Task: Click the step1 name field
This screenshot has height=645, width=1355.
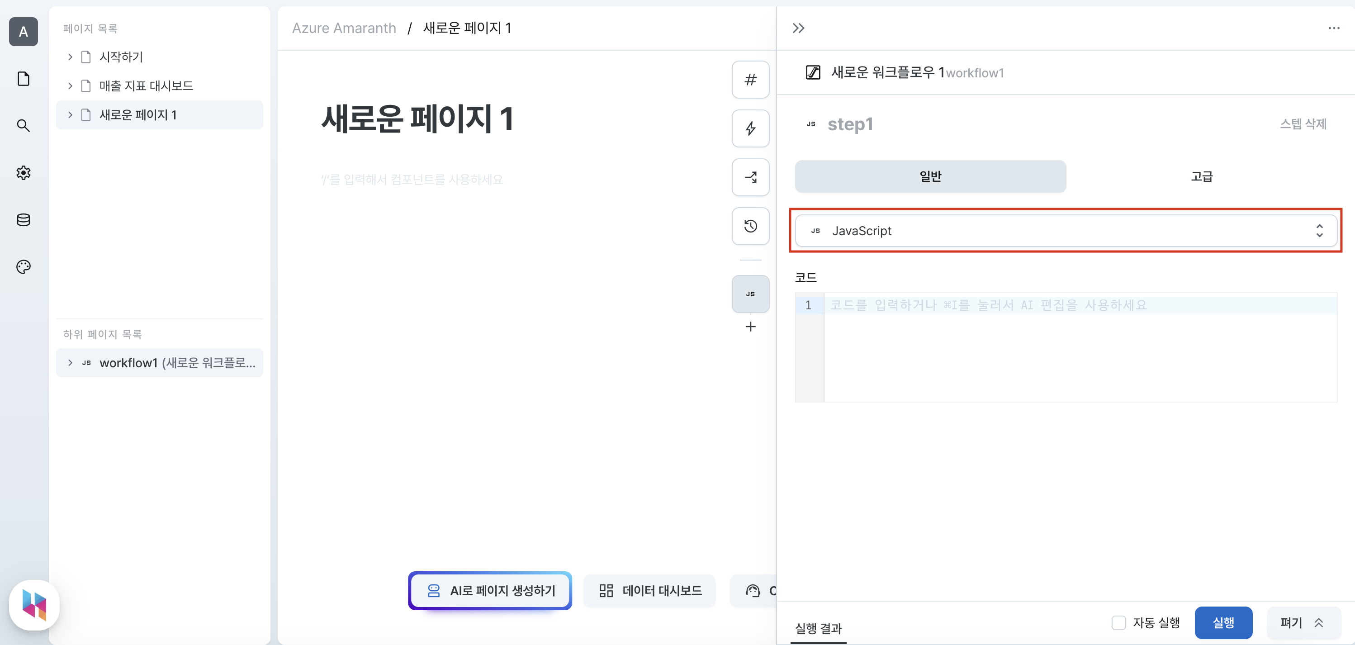Action: [x=850, y=124]
